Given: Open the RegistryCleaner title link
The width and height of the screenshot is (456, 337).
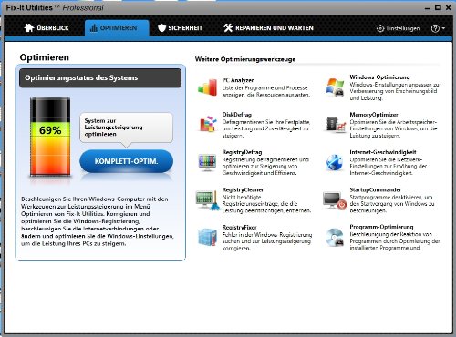Looking at the screenshot, I should coord(243,189).
